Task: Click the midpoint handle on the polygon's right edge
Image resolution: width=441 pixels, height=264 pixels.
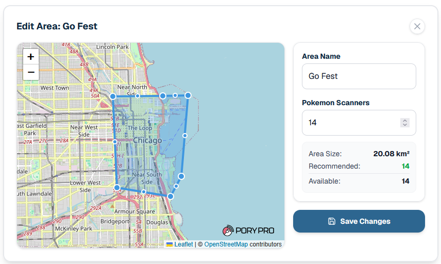Action: [185, 136]
